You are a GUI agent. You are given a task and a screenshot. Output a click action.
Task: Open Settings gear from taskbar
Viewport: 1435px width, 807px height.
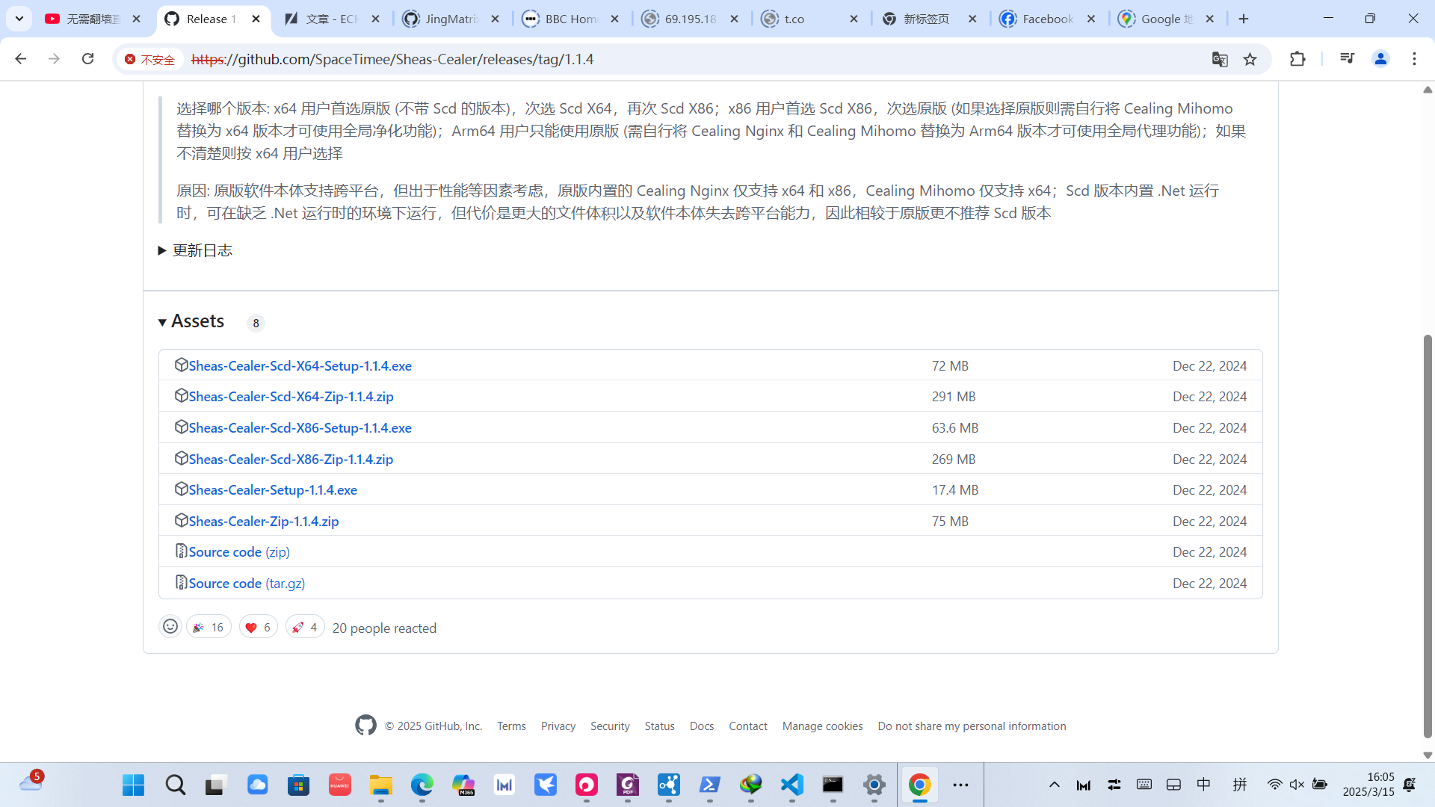874,785
